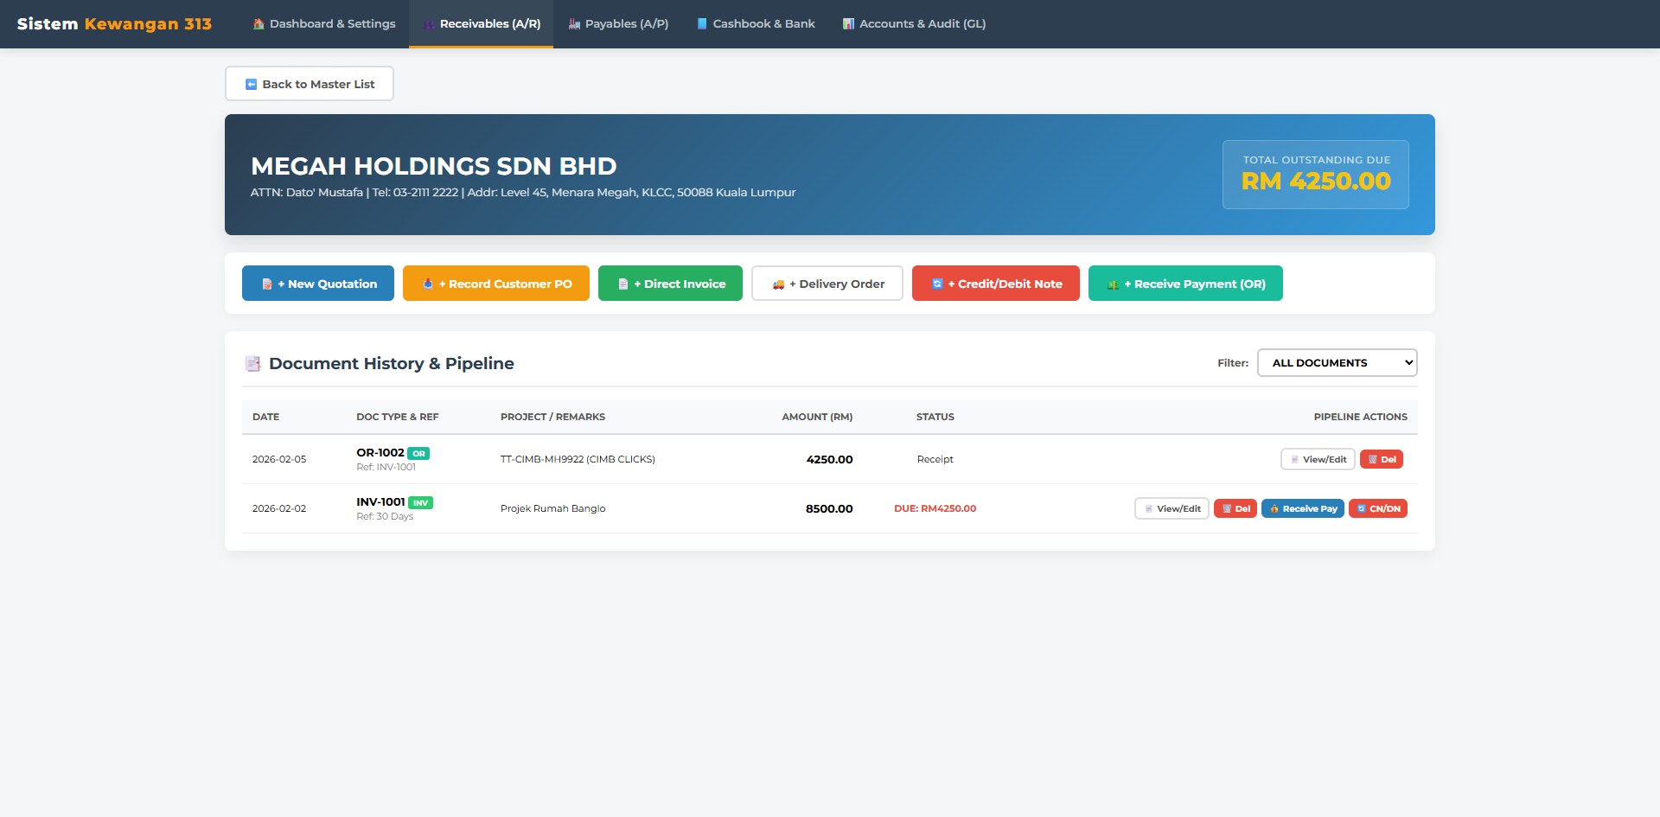Open Accounts & Audit (GL) tab
Screen dimensions: 1660x817
point(914,24)
